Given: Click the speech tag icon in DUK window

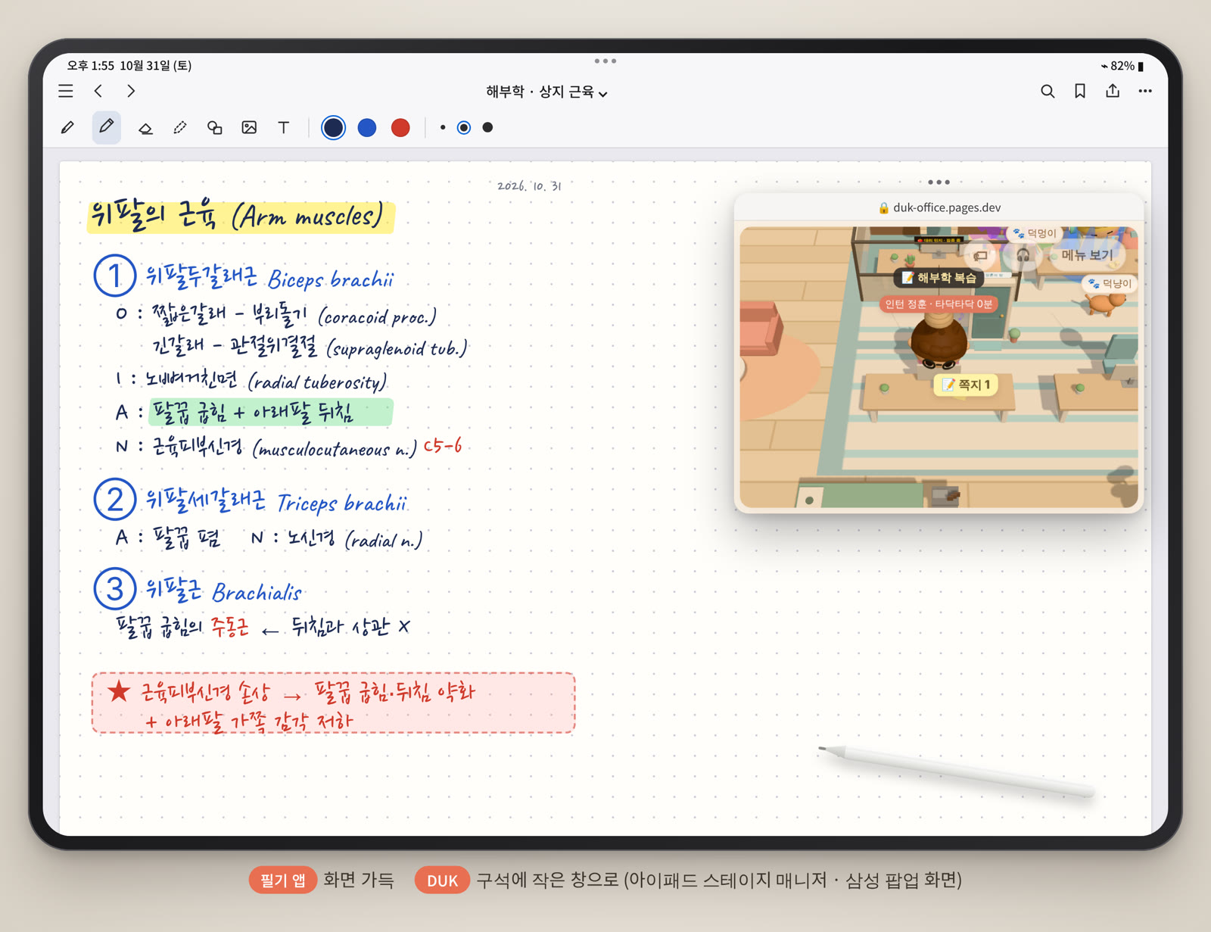Looking at the screenshot, I should pyautogui.click(x=982, y=256).
